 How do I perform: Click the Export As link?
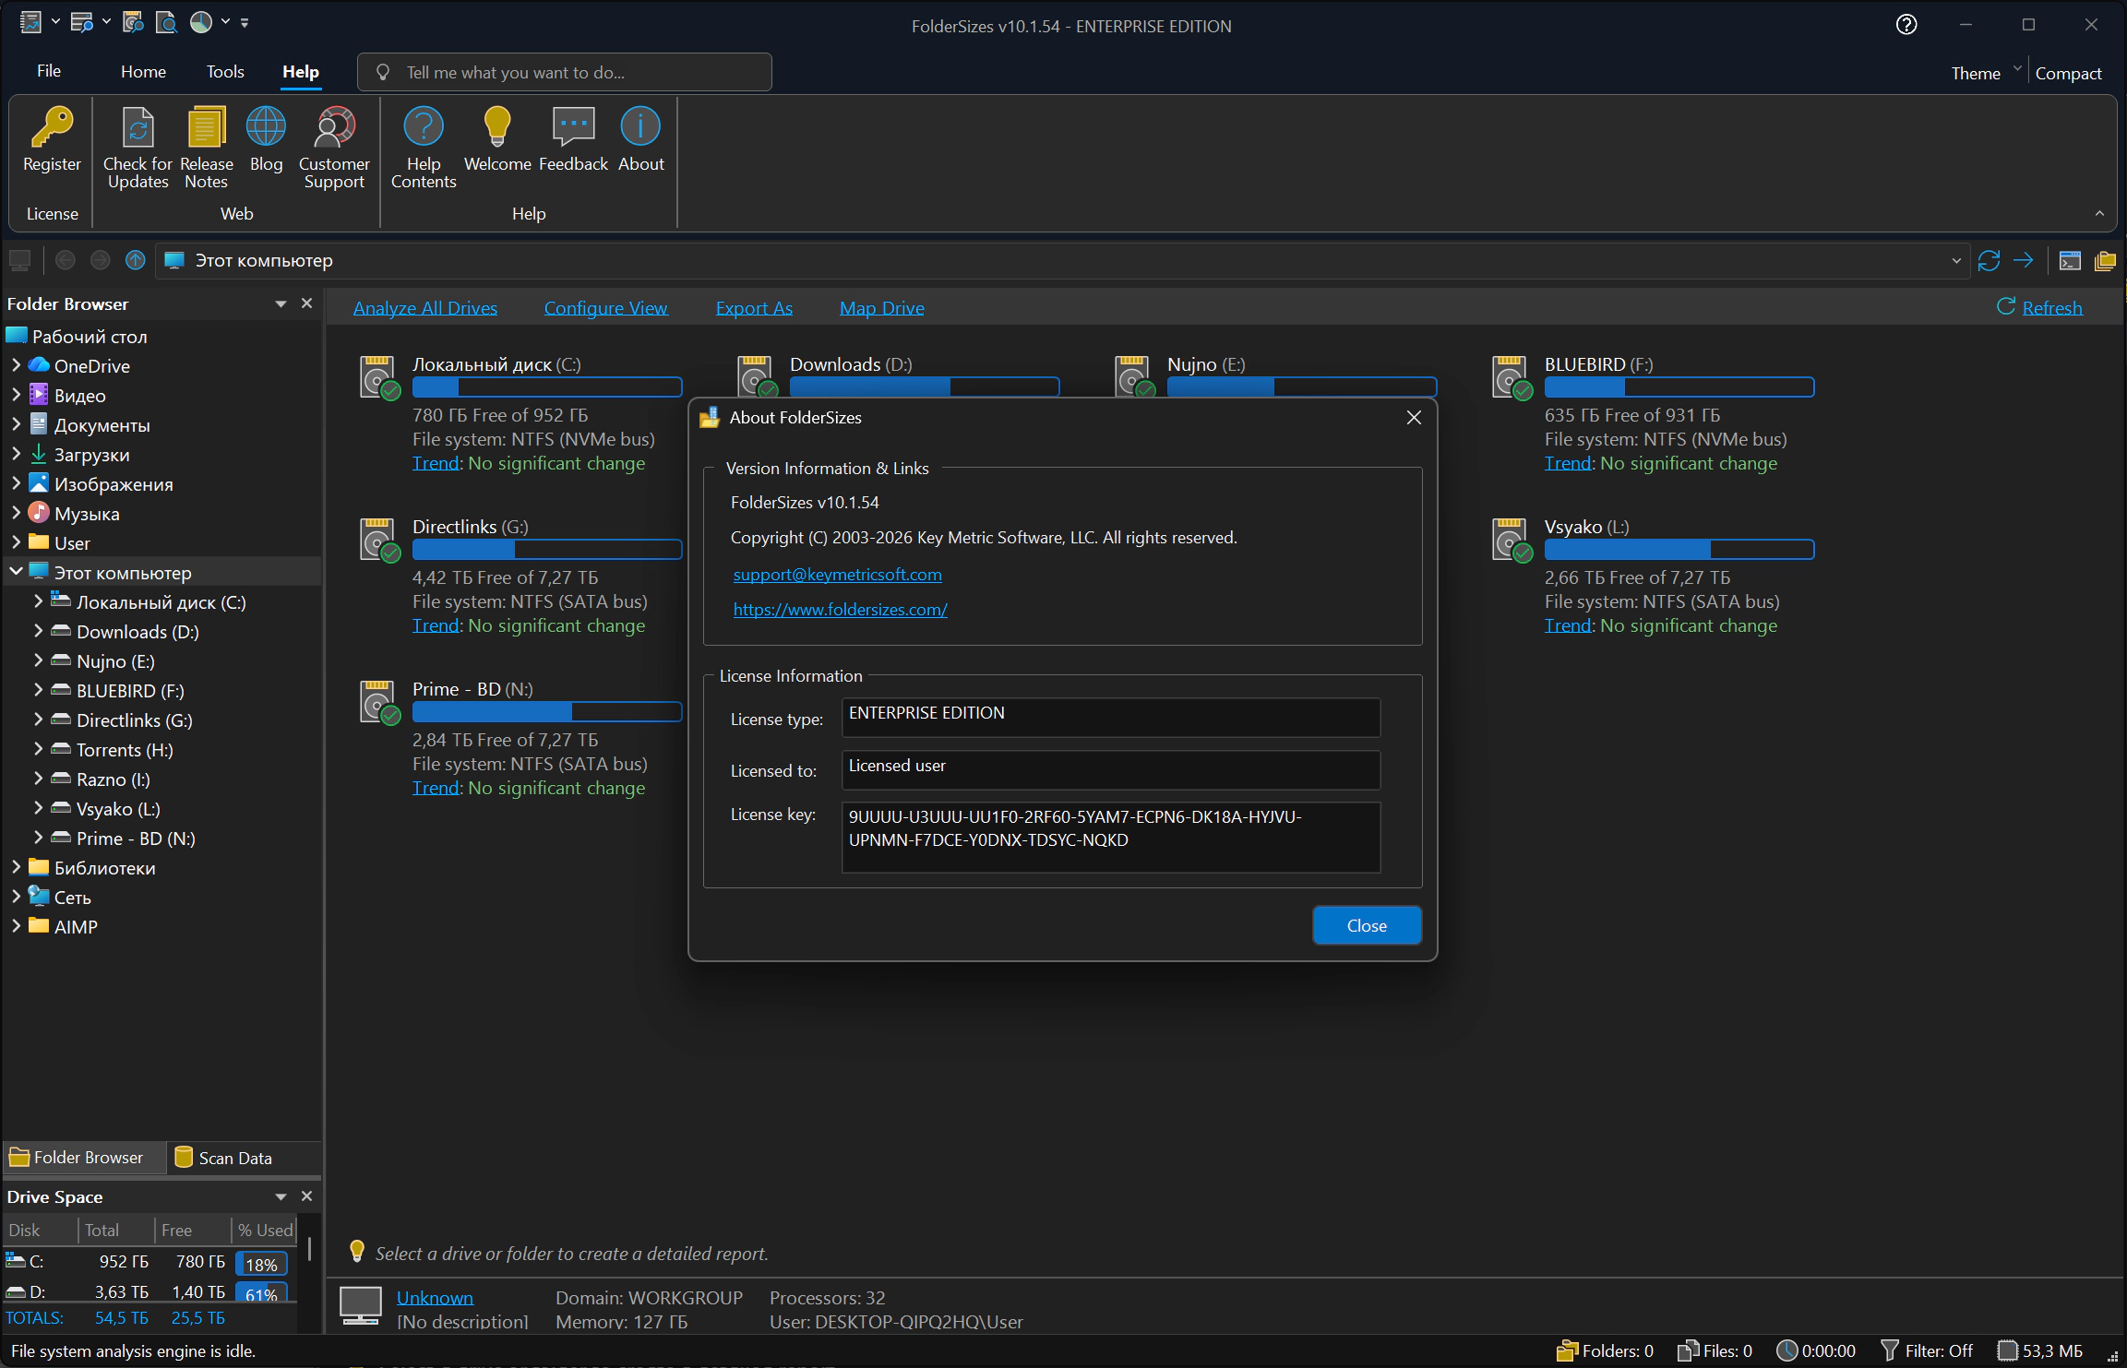[x=754, y=308]
